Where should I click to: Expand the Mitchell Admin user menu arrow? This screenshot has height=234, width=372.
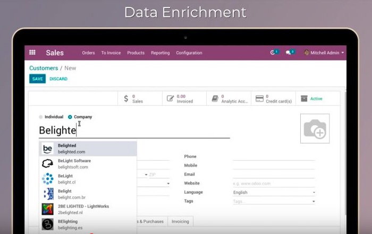[343, 53]
